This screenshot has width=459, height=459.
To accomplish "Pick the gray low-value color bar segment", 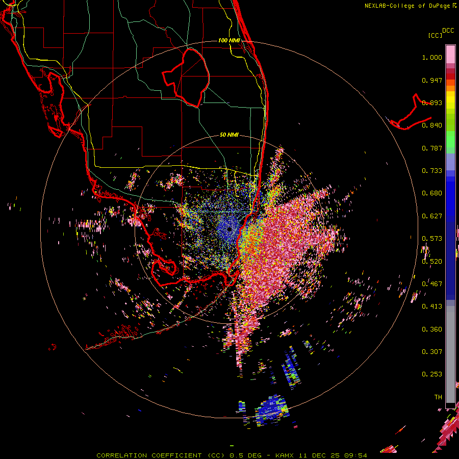I will (450, 354).
